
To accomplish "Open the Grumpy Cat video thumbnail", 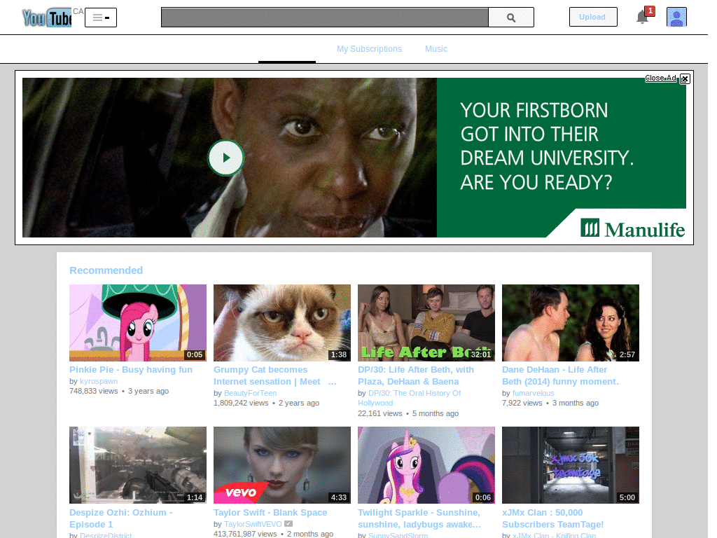I will tap(282, 323).
